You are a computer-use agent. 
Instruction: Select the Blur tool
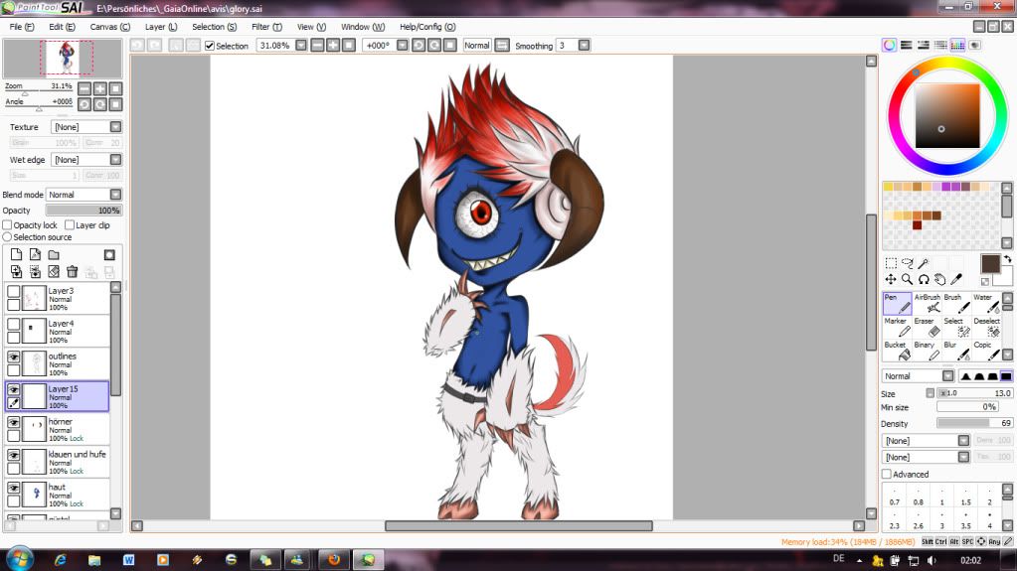coord(956,352)
